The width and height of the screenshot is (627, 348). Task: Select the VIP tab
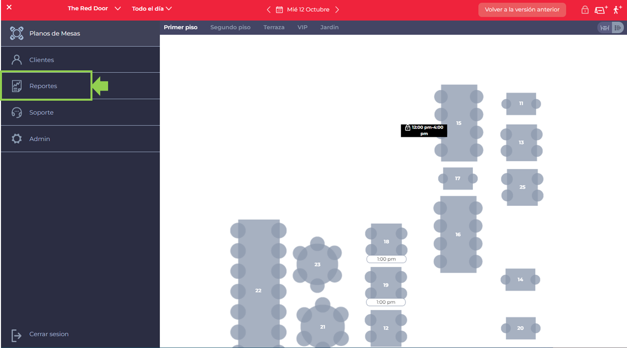pyautogui.click(x=303, y=27)
